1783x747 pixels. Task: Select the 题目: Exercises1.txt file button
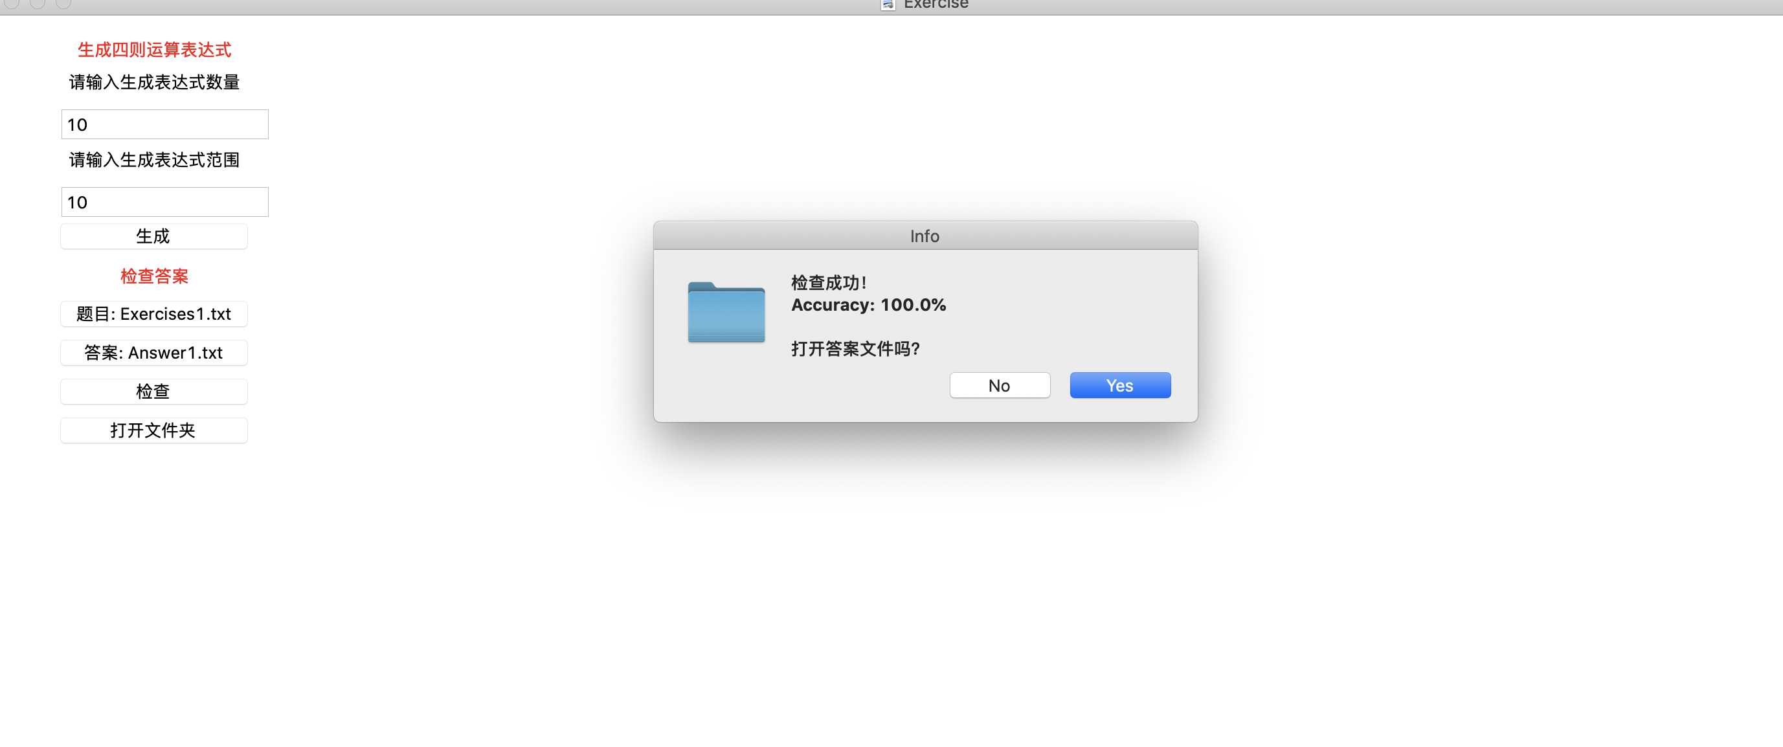[153, 315]
